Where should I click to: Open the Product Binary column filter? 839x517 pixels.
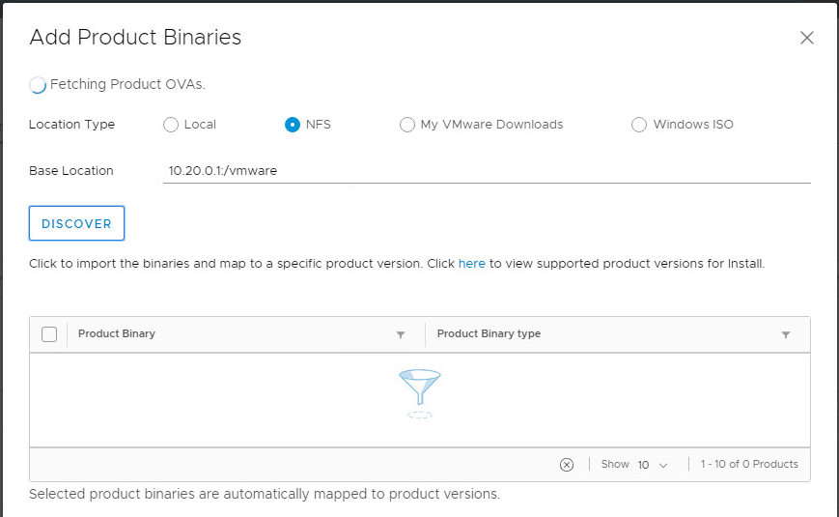click(401, 335)
